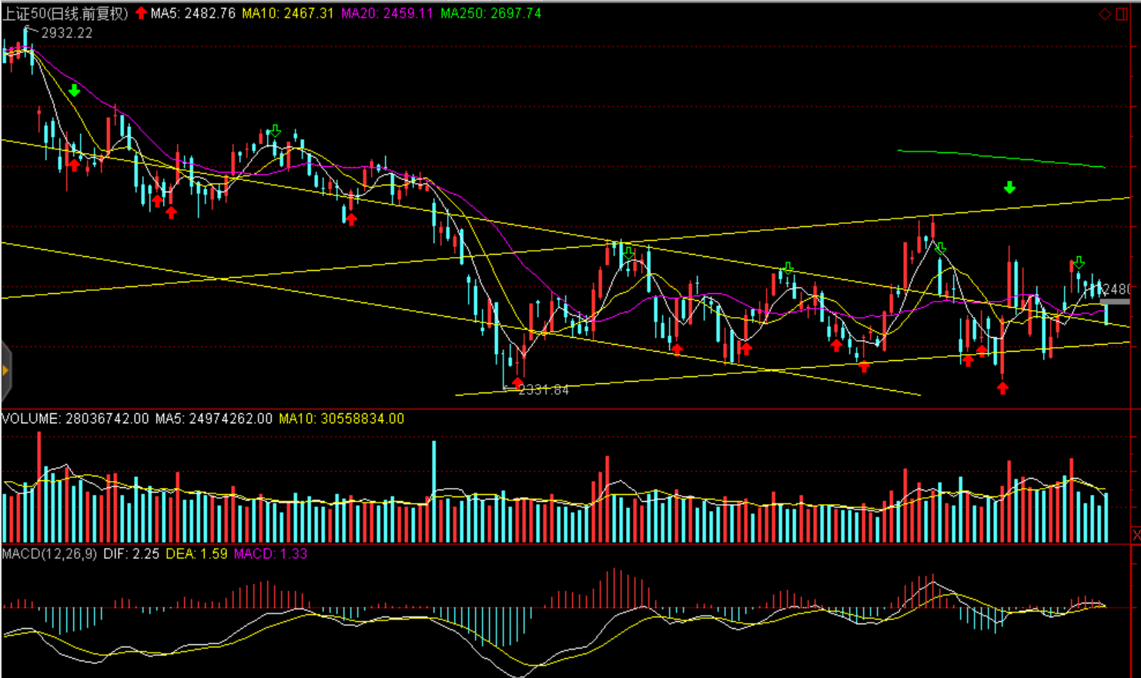Click the rightmost hollow green sell arrow

[1079, 262]
